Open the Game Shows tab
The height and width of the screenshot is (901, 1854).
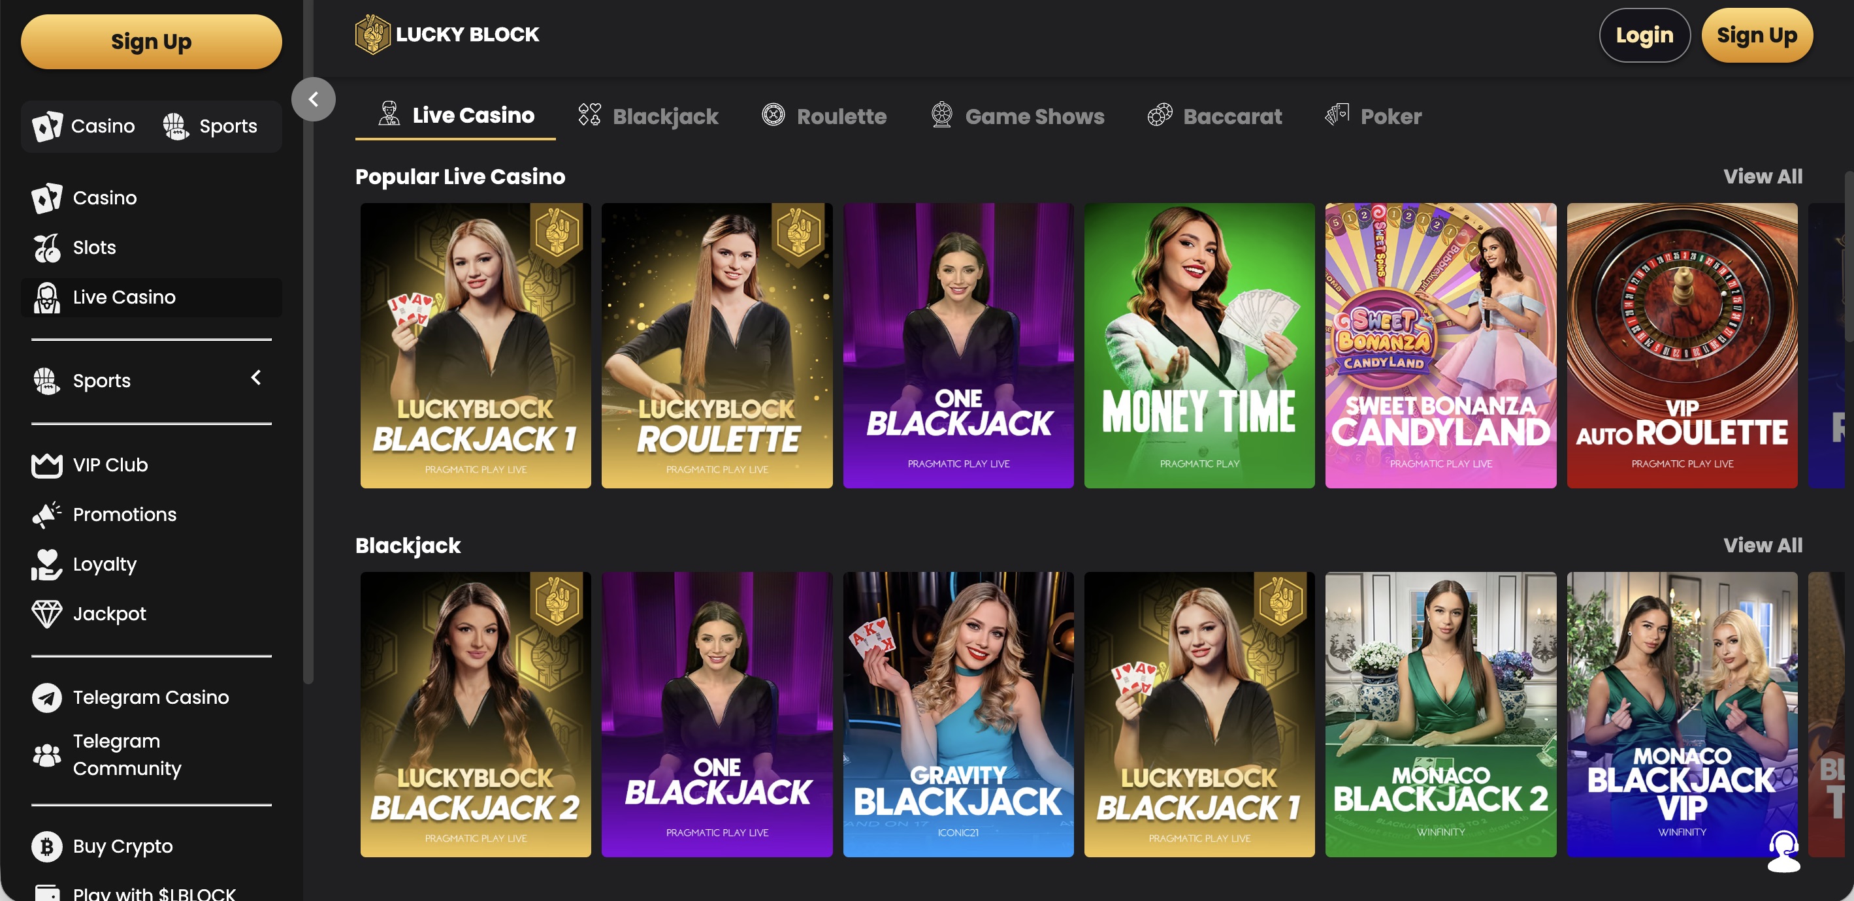click(x=1017, y=116)
